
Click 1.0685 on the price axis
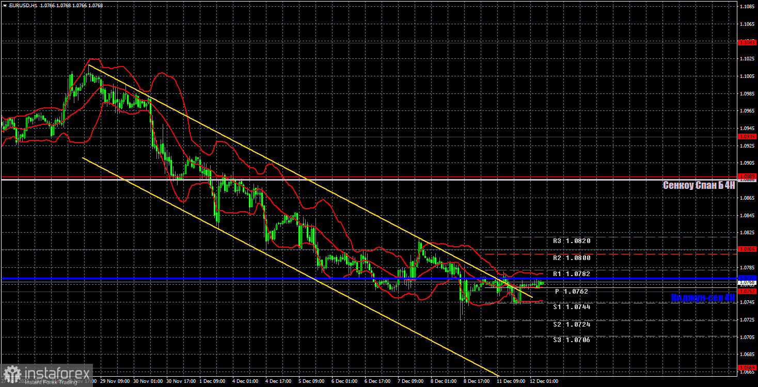747,354
